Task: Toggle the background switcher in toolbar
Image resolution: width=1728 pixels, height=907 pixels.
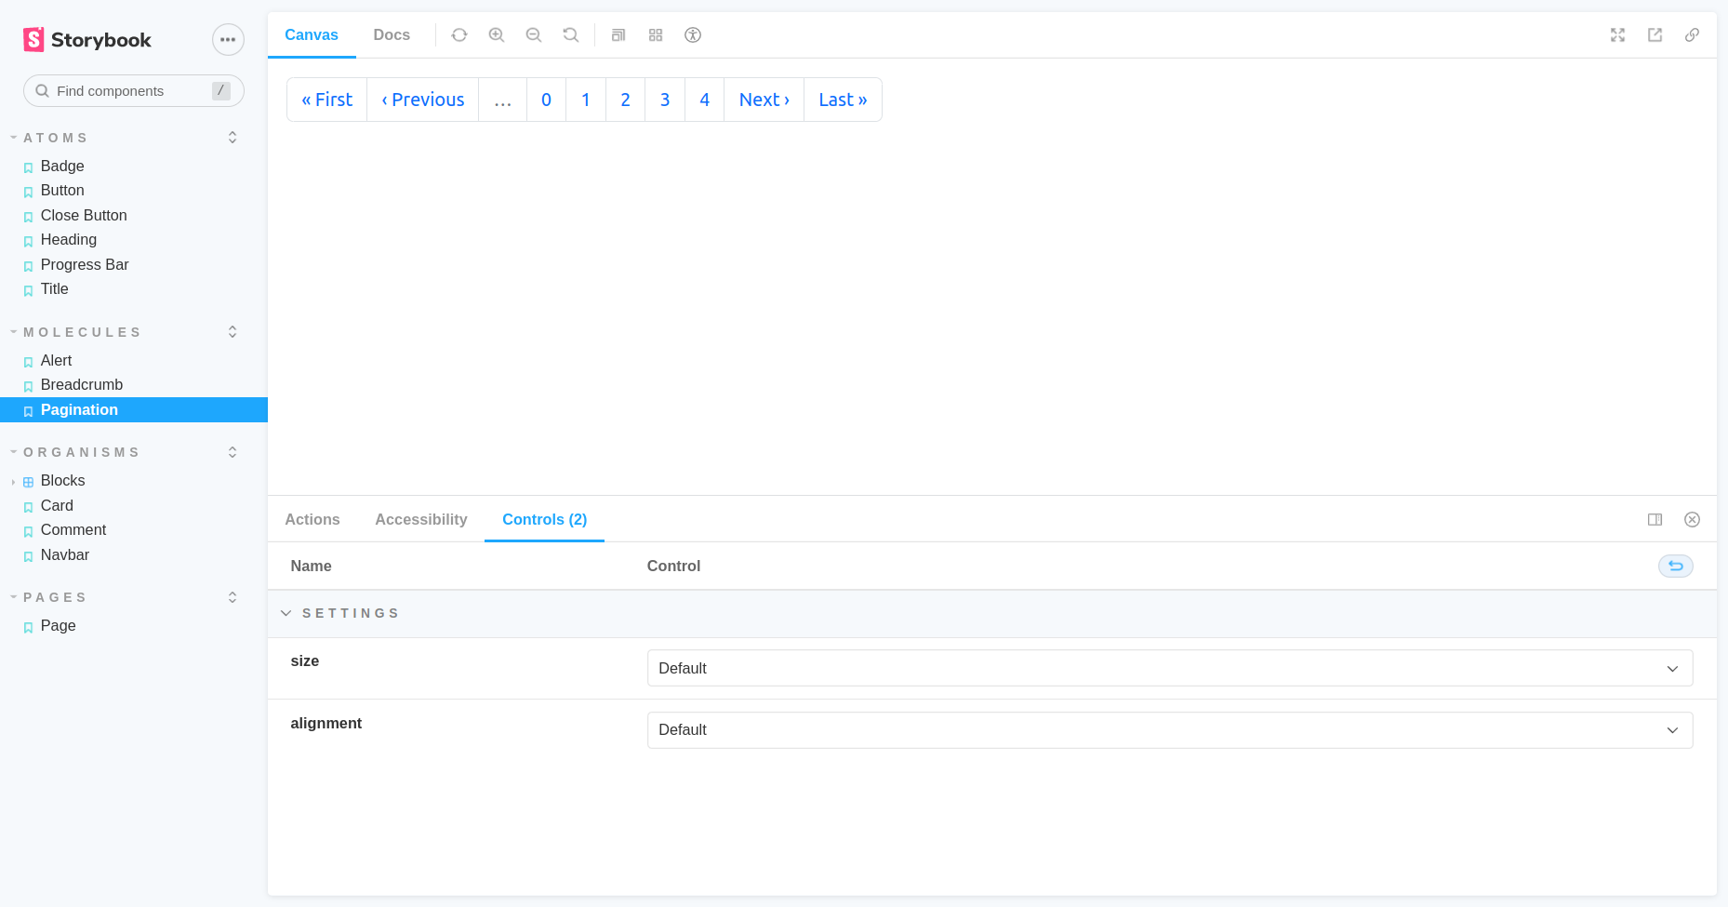Action: point(618,35)
